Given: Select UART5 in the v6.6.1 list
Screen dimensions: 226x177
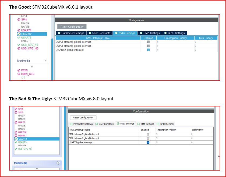Looking at the screenshot, I should pyautogui.click(x=25, y=27).
